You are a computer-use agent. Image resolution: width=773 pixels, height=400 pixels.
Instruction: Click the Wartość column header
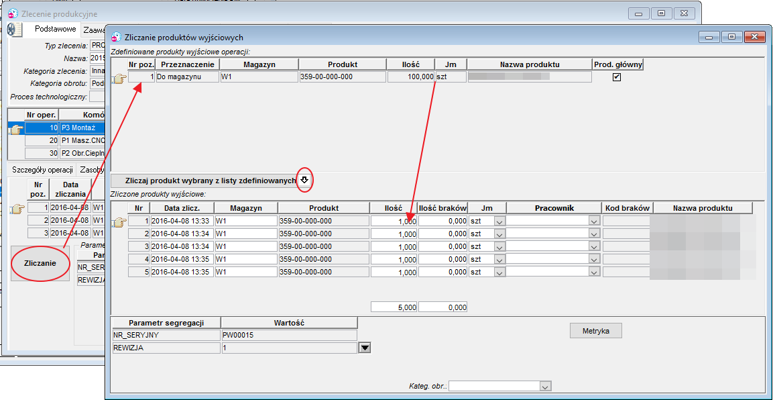click(289, 323)
